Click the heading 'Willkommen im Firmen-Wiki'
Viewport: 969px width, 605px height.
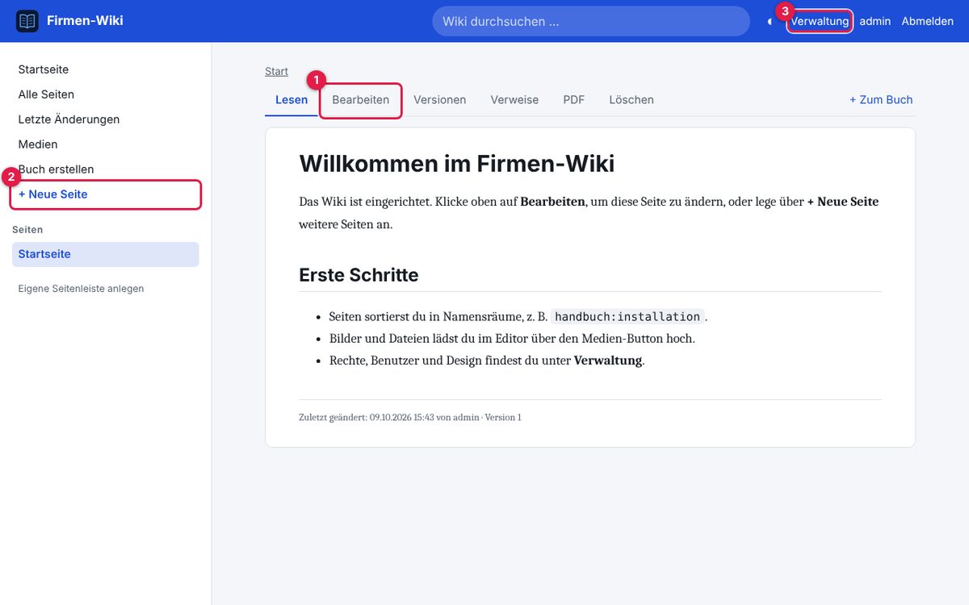tap(457, 164)
